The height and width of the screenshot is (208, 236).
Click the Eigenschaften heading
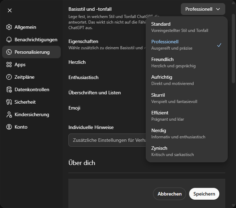[83, 41]
